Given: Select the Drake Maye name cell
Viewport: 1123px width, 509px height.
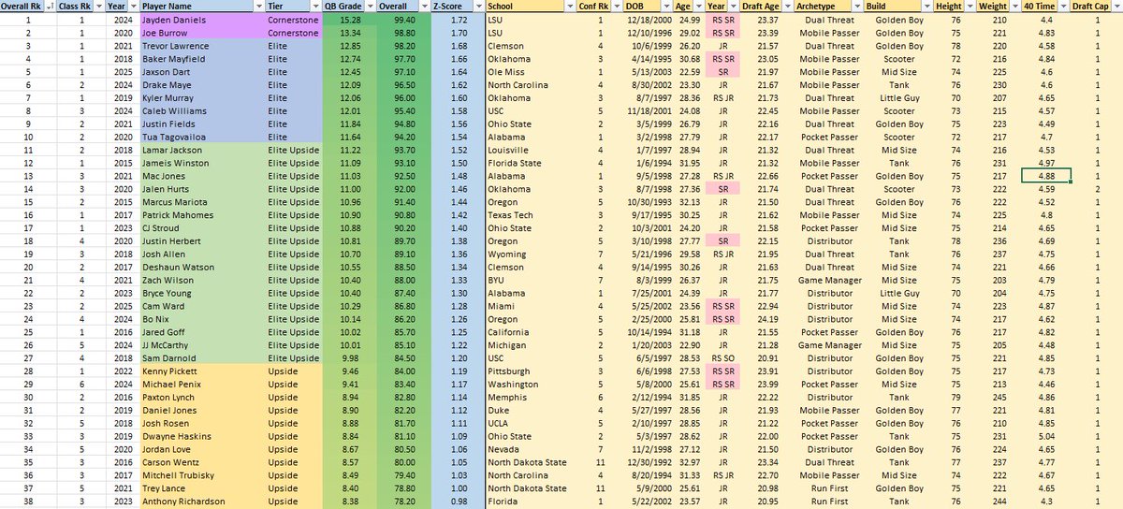Looking at the screenshot, I should [201, 84].
